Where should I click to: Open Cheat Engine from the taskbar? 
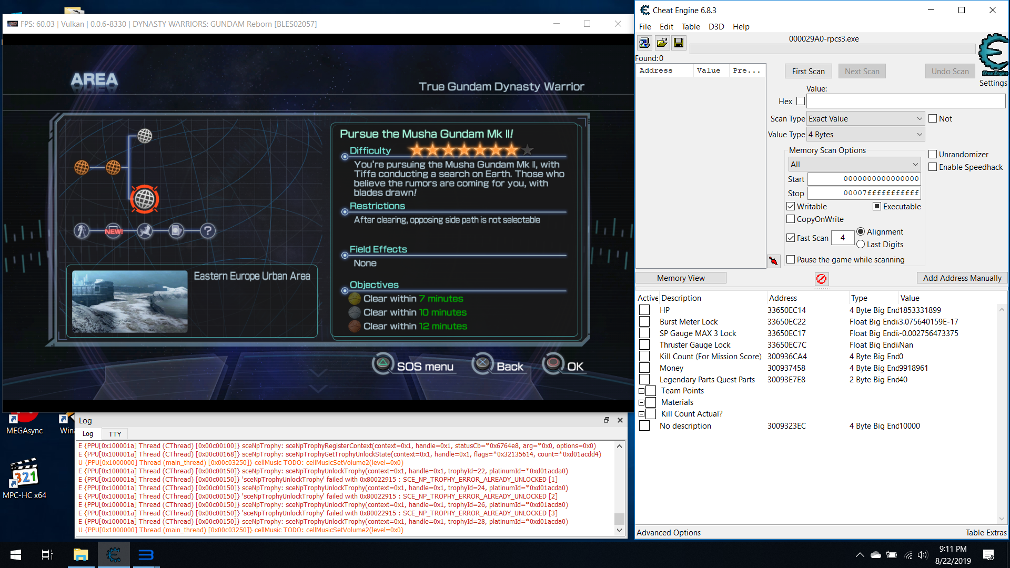coord(114,555)
